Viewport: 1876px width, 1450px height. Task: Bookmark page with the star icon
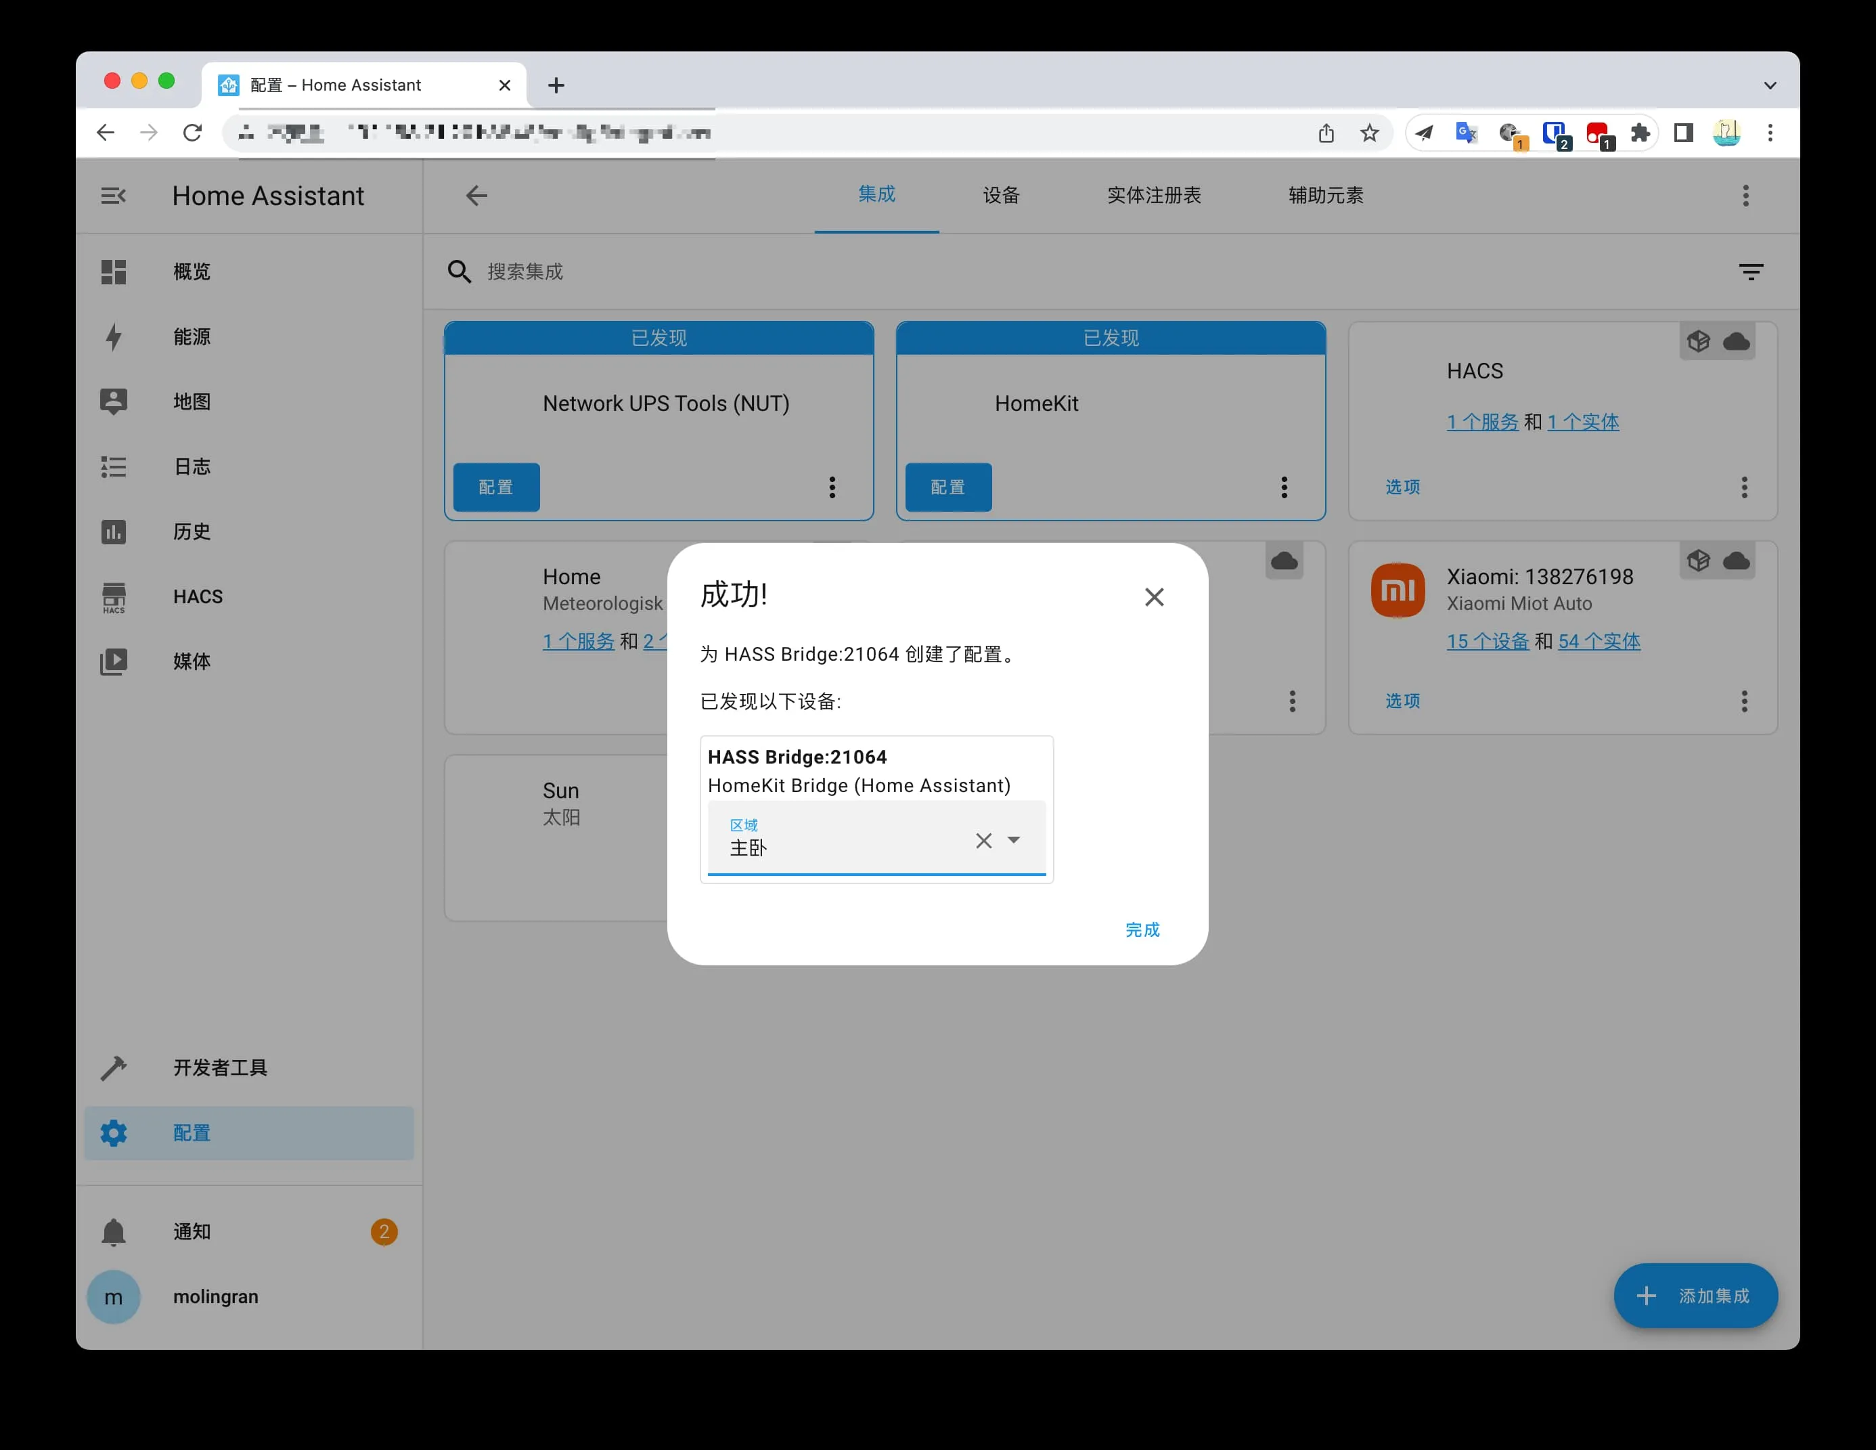[x=1369, y=133]
